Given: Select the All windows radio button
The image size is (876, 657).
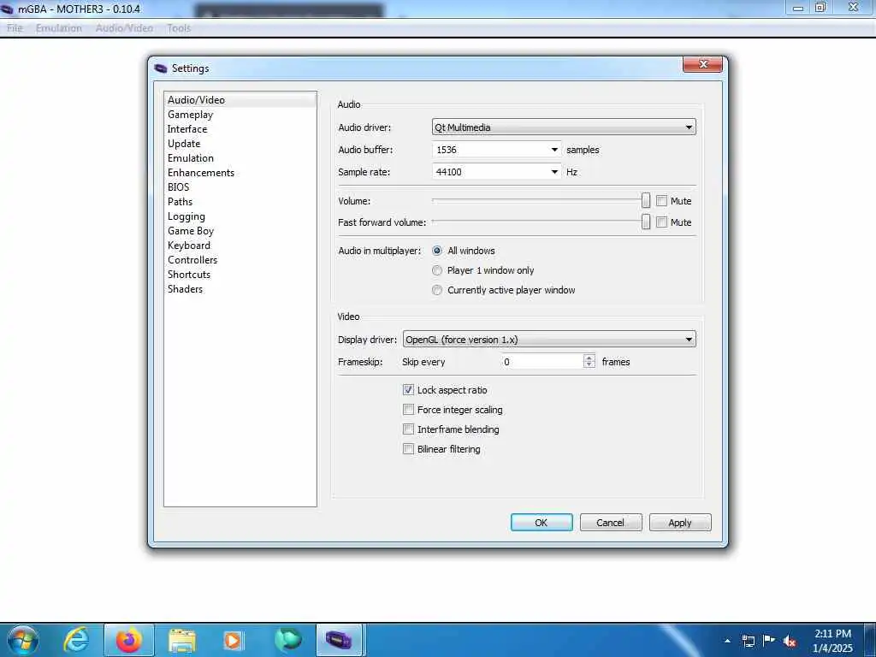Looking at the screenshot, I should point(437,251).
